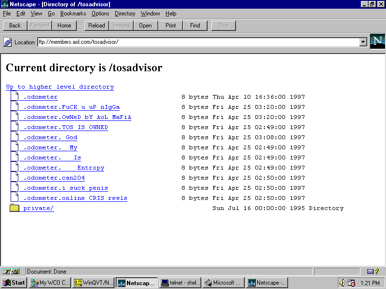Open the File menu
386x289 pixels.
[7, 13]
